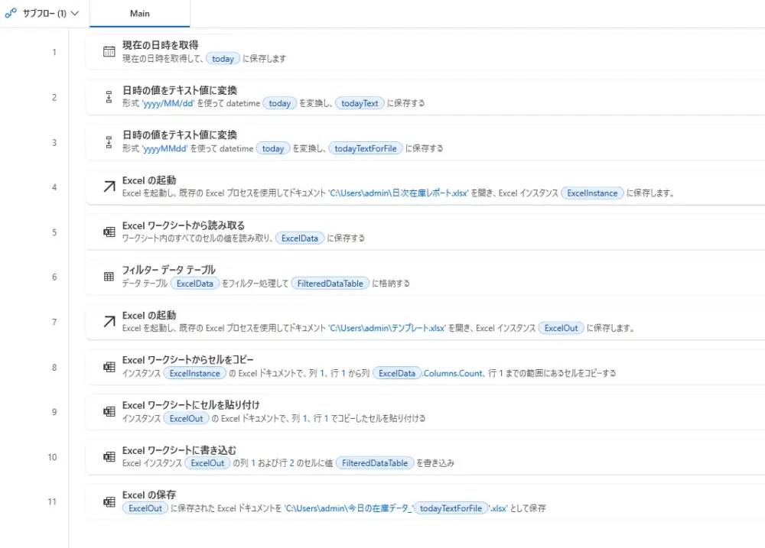
Task: Click Excel icon beside 'Excel ワークシートに書き込む'
Action: click(x=109, y=457)
